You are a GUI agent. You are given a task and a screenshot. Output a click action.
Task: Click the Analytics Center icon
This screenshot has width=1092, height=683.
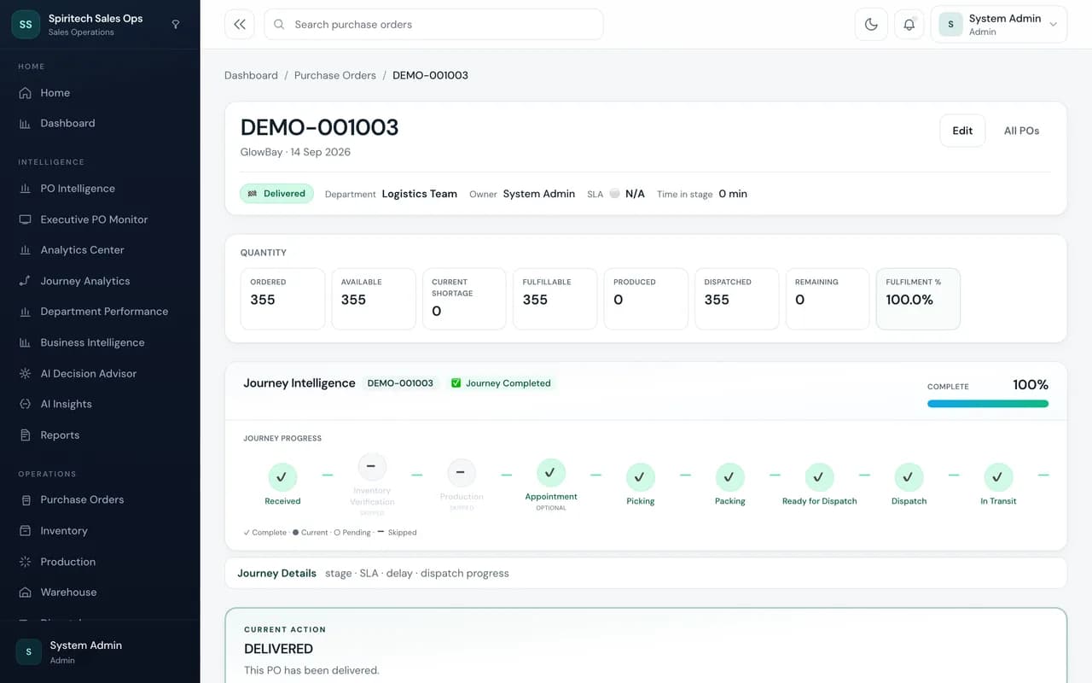pyautogui.click(x=25, y=250)
